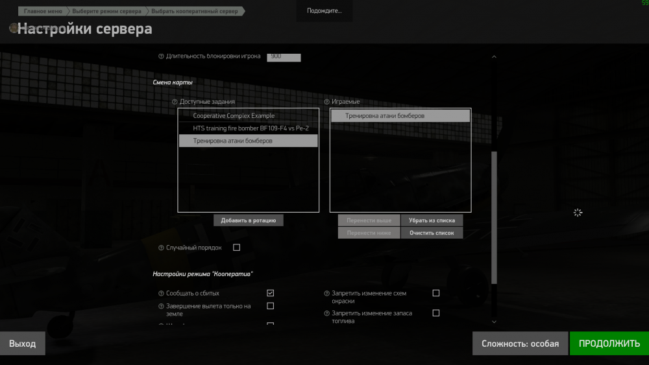649x365 pixels.
Task: Click the Подождите... status message
Action: (x=324, y=11)
